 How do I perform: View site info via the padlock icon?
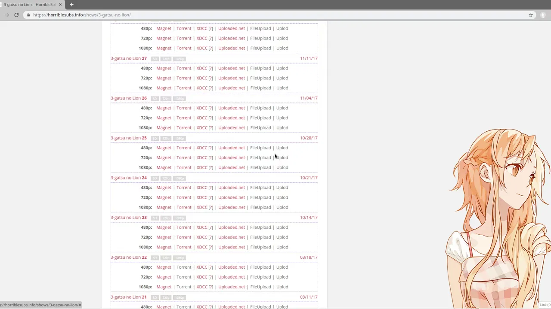(x=28, y=15)
